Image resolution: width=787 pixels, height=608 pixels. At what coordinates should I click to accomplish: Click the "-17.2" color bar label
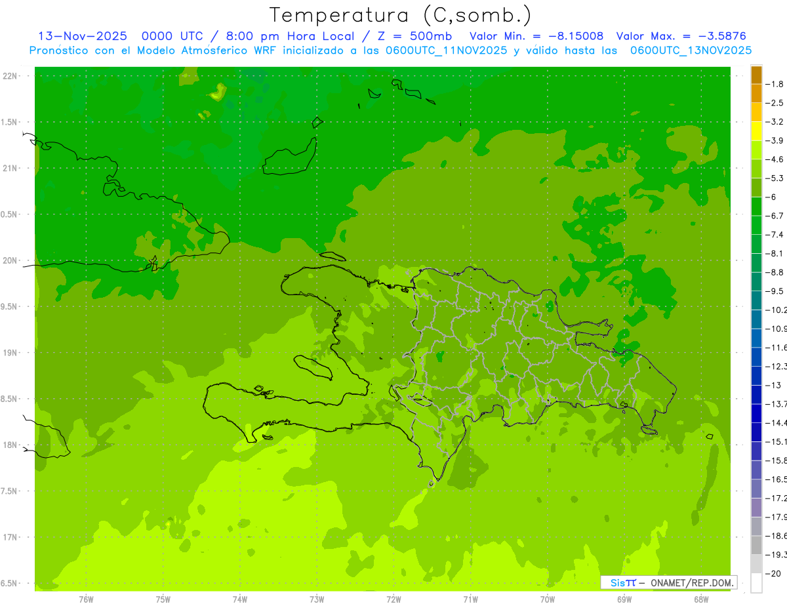click(776, 498)
